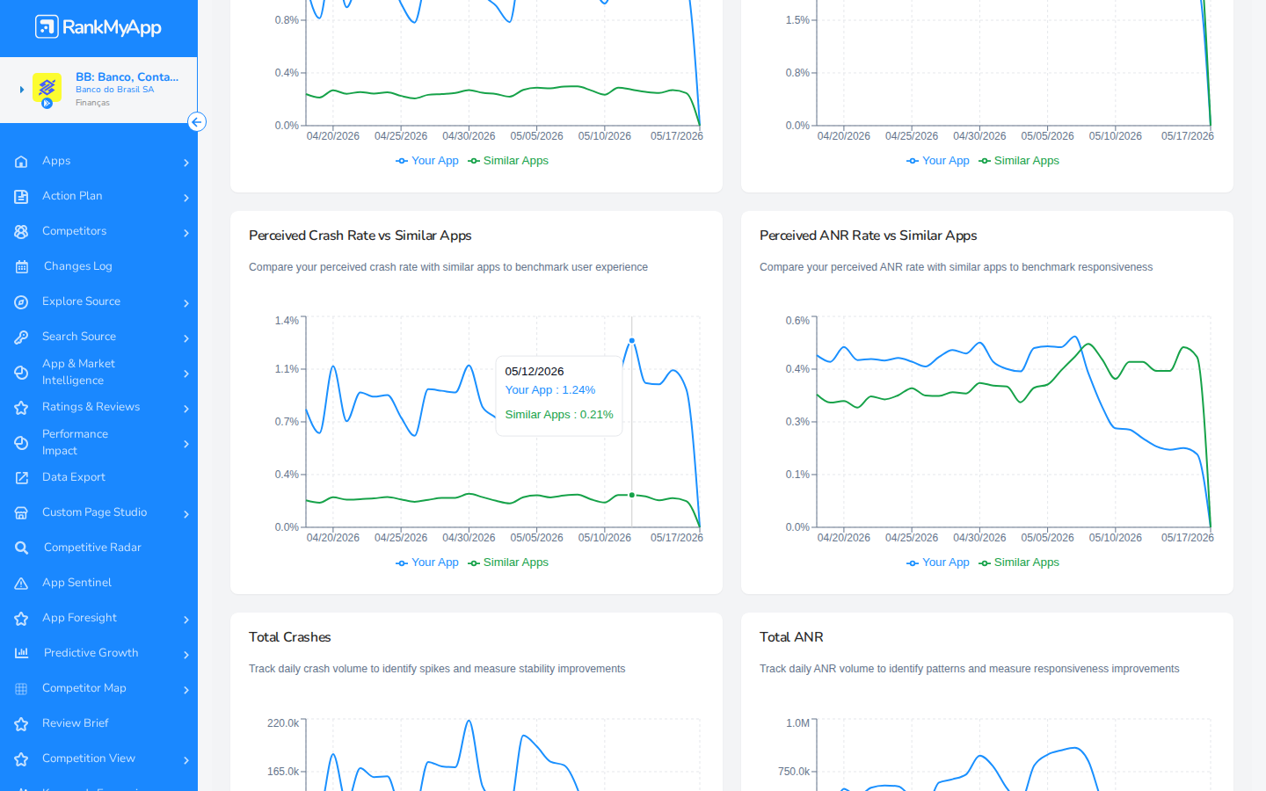The image size is (1266, 791).
Task: Expand the Competition View chevron
Action: [x=186, y=760]
